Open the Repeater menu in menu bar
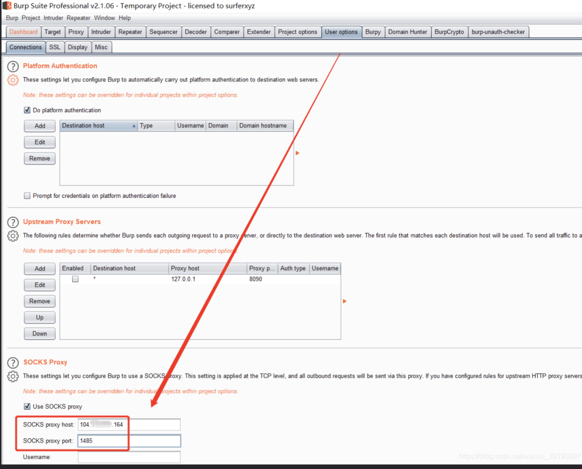The image size is (582, 469). tap(78, 18)
